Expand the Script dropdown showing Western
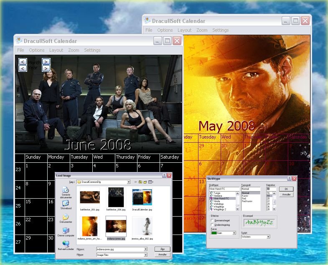 point(268,237)
